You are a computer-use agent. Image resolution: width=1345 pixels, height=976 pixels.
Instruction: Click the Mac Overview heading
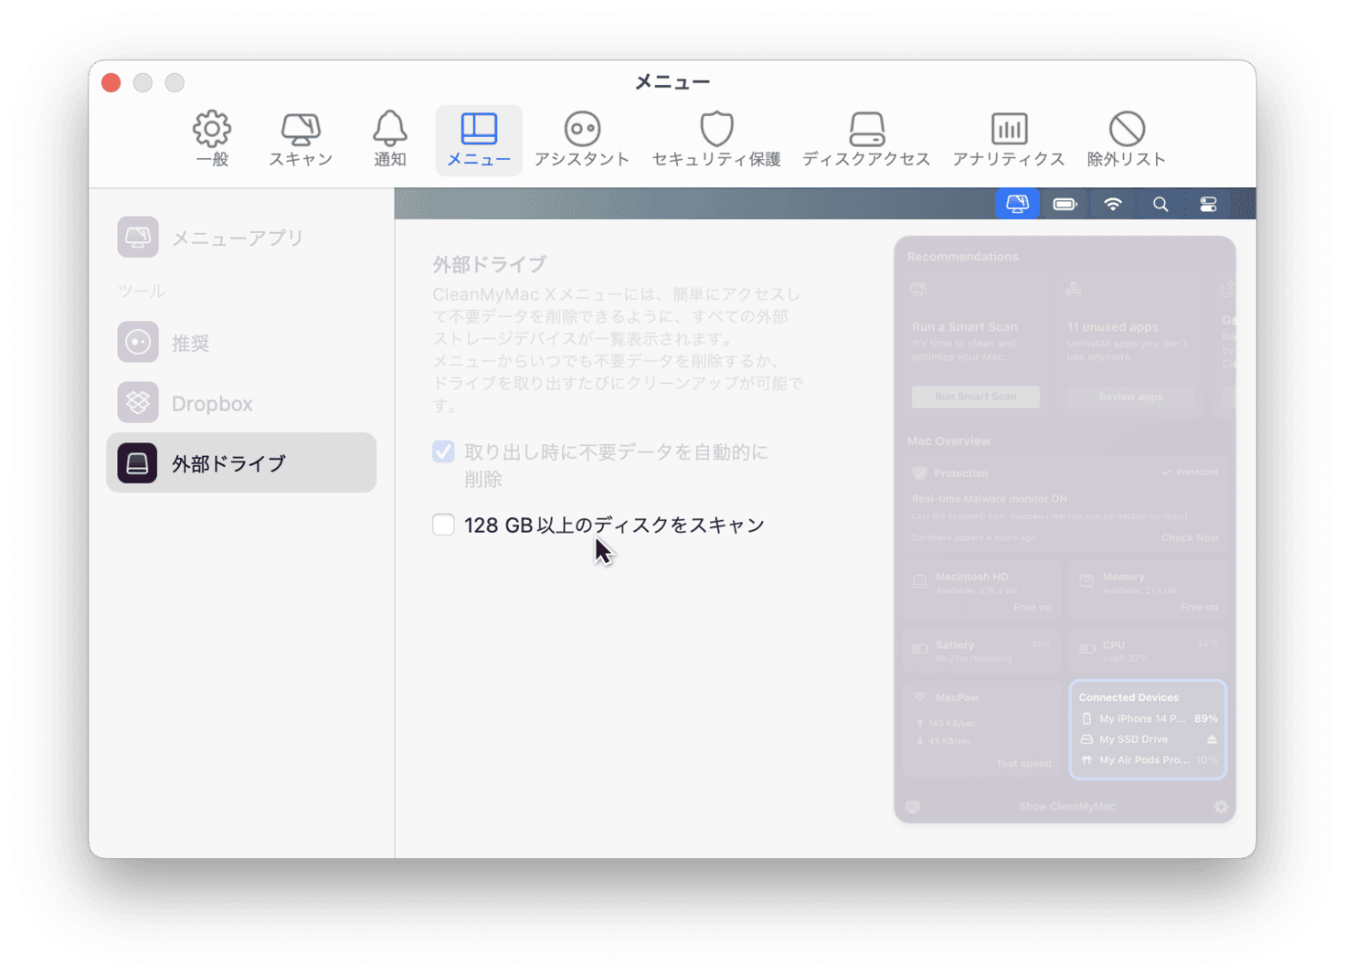pyautogui.click(x=948, y=440)
